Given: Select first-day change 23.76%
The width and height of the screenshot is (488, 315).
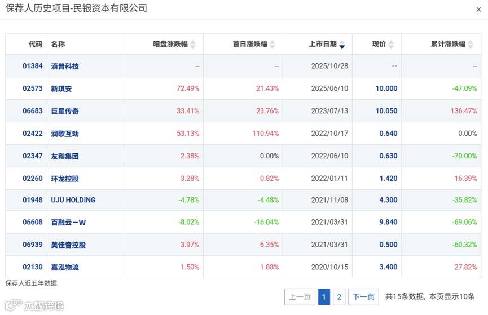Looking at the screenshot, I should coord(267,110).
